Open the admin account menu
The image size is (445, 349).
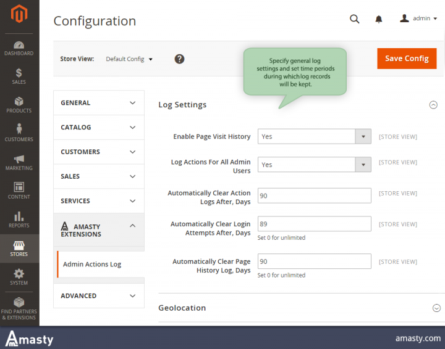pos(418,18)
